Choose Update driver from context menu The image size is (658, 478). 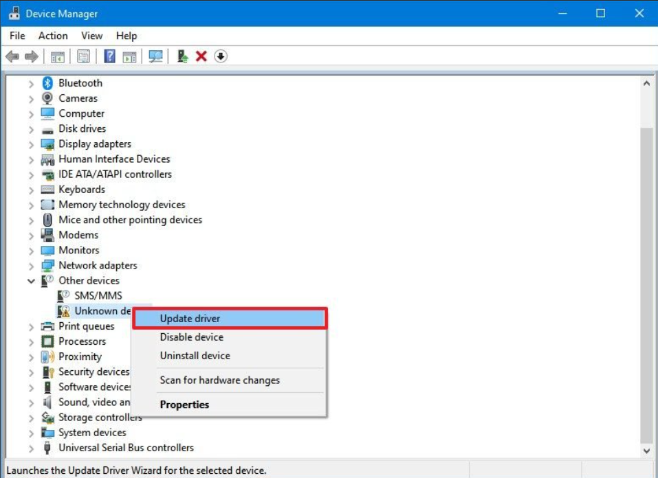click(x=190, y=318)
